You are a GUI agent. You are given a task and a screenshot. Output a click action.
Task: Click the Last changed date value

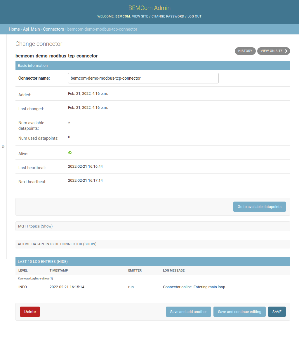click(88, 108)
